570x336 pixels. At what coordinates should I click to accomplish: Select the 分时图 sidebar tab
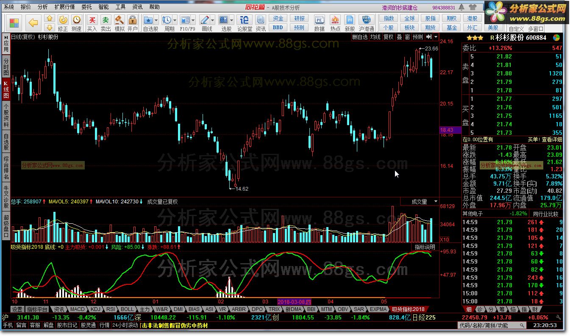(6, 67)
